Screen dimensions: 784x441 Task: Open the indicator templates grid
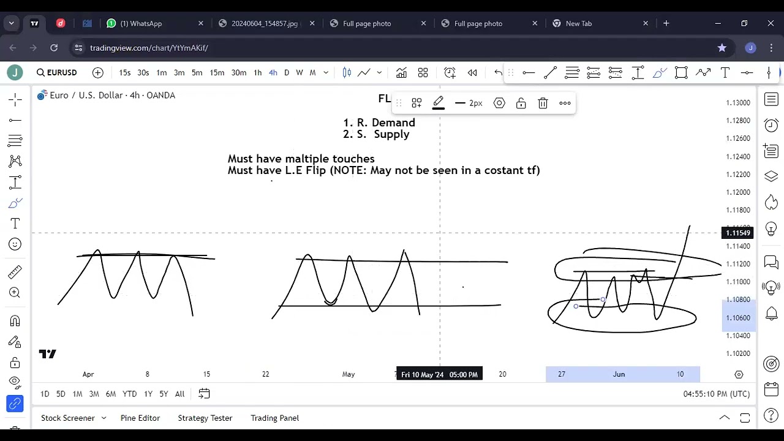[423, 72]
